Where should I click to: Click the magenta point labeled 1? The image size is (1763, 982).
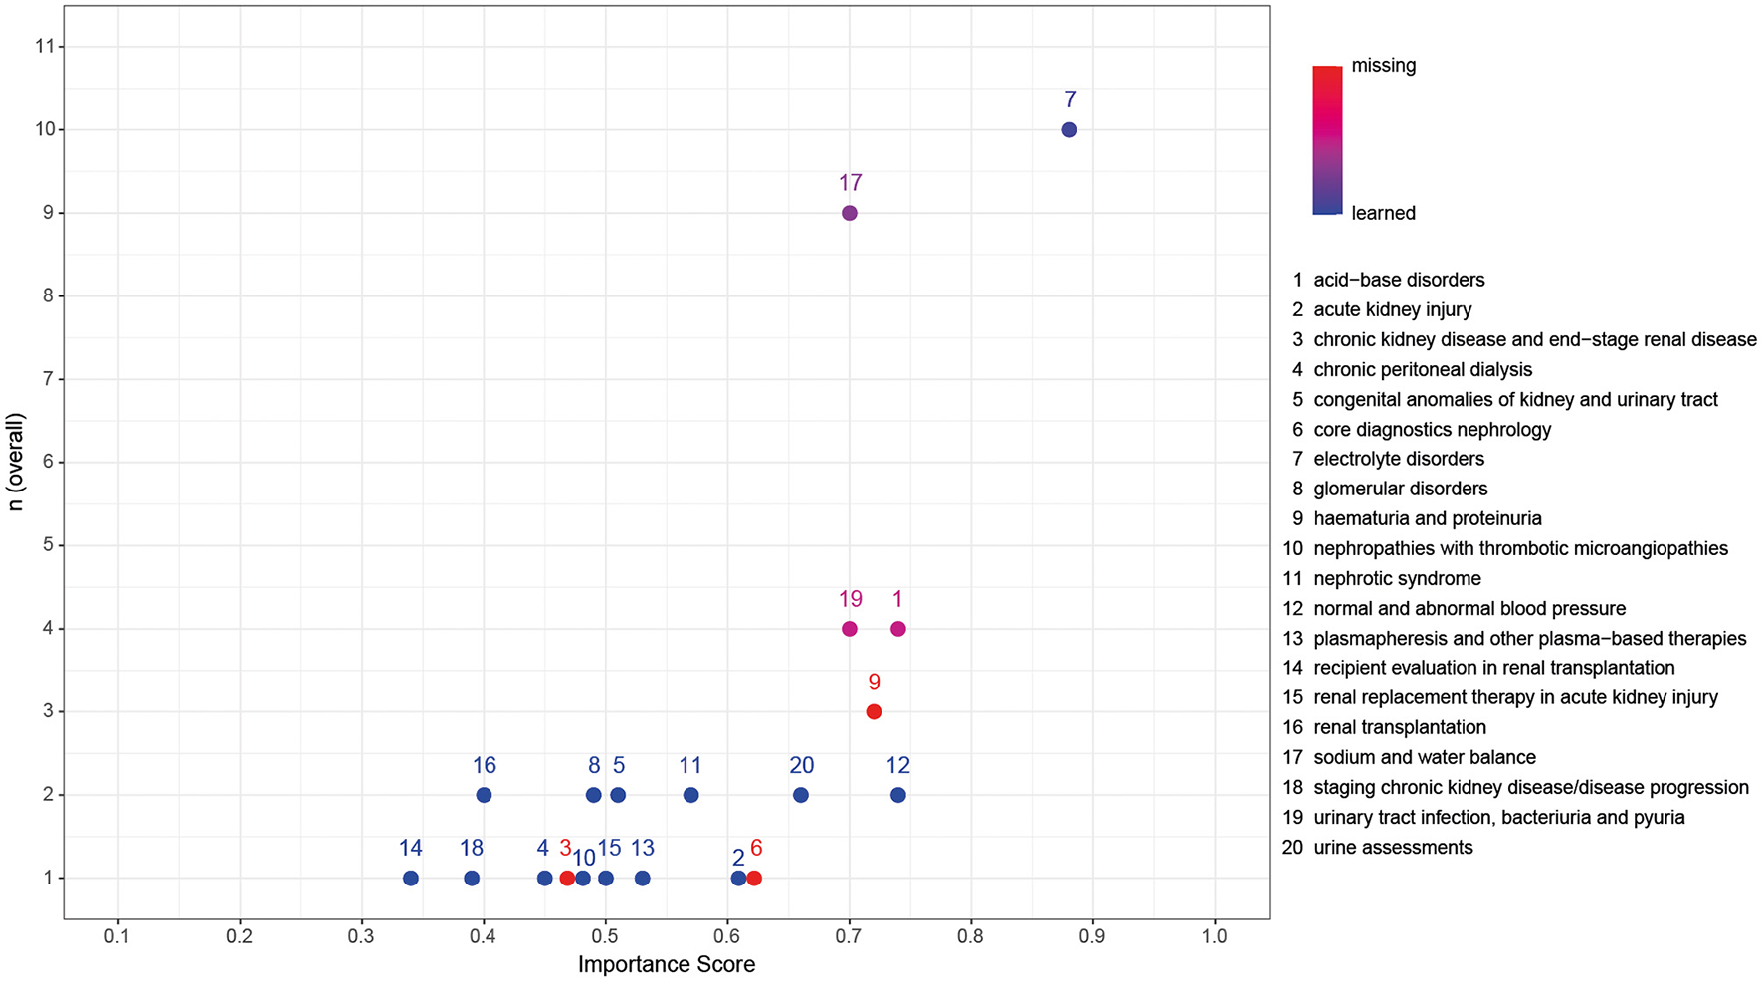click(x=897, y=629)
